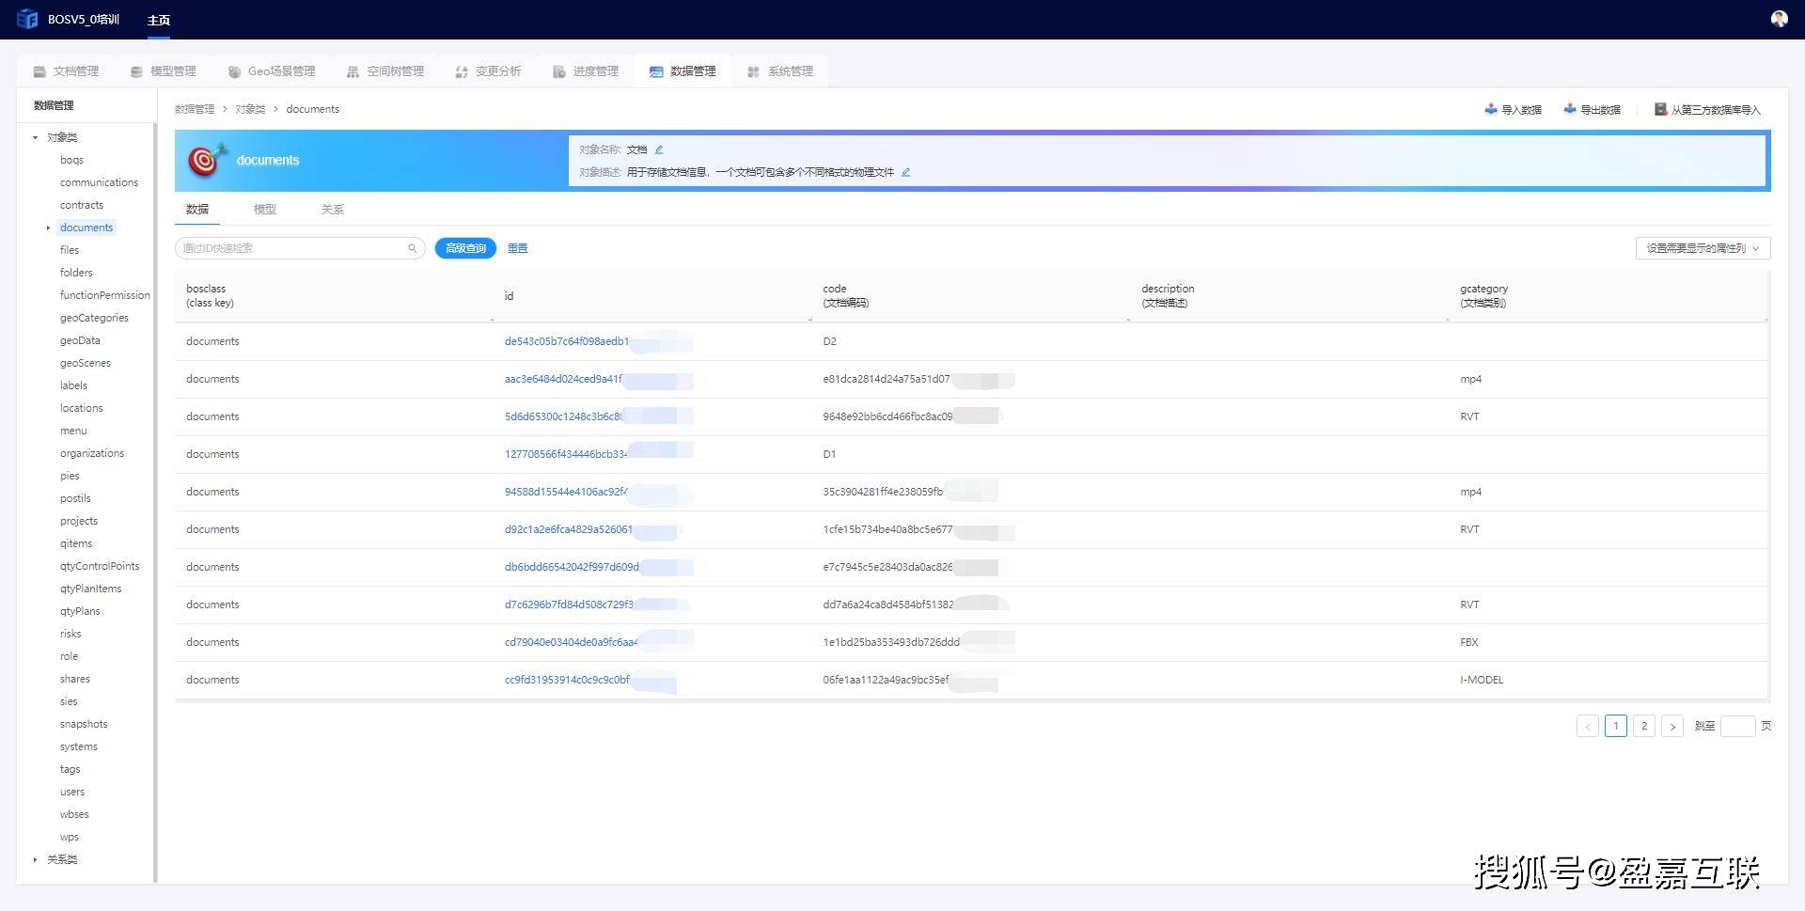
Task: Collapse the 对象类 tree node
Action: click(x=36, y=137)
